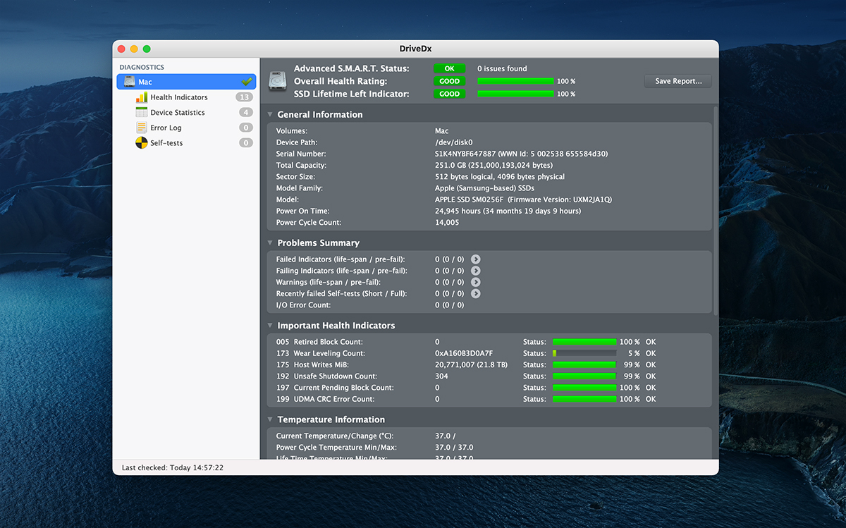Screen dimensions: 846x528
Task: Click the green checkmark beside Mac
Action: 247,82
